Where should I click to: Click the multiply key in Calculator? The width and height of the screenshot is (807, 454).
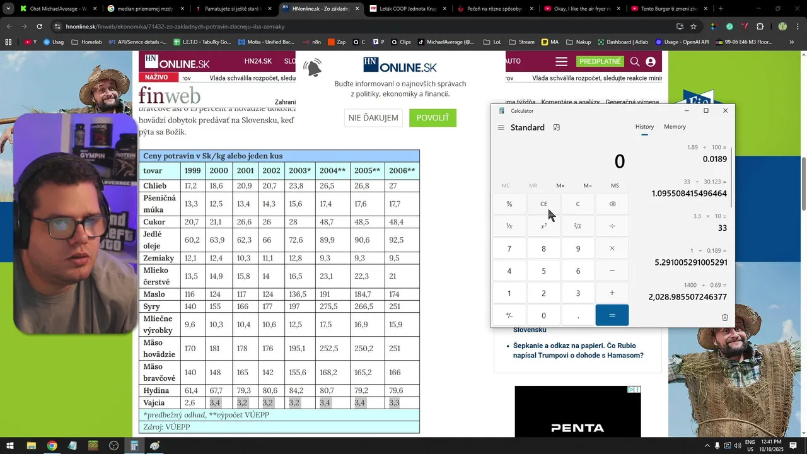pyautogui.click(x=612, y=248)
